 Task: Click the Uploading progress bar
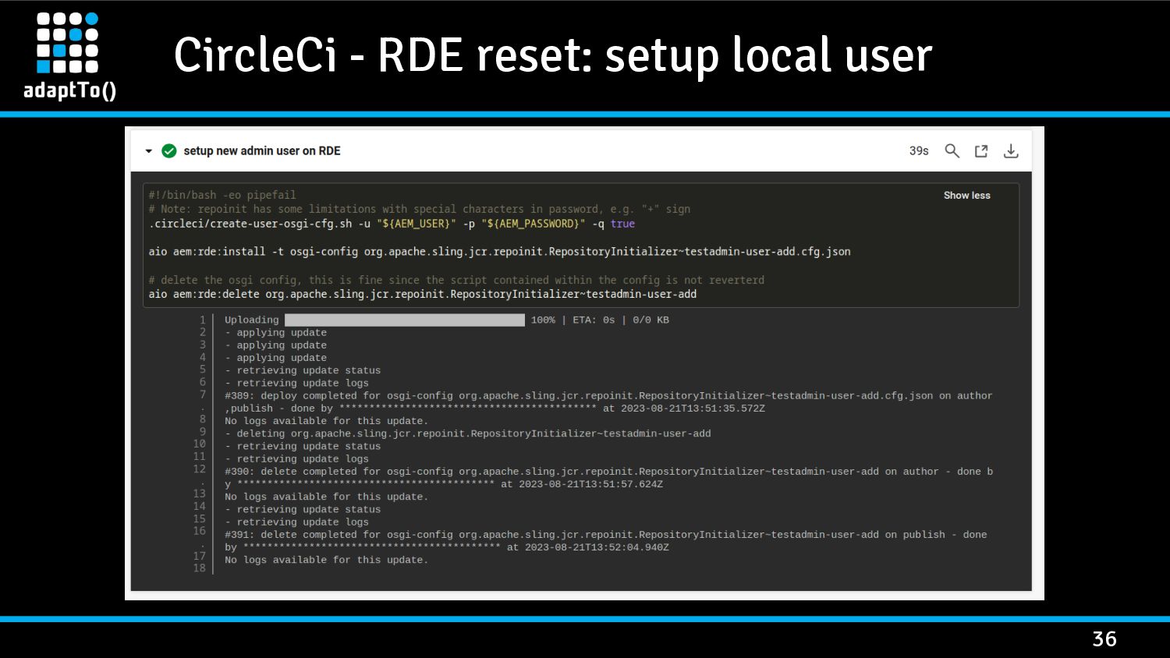[404, 320]
